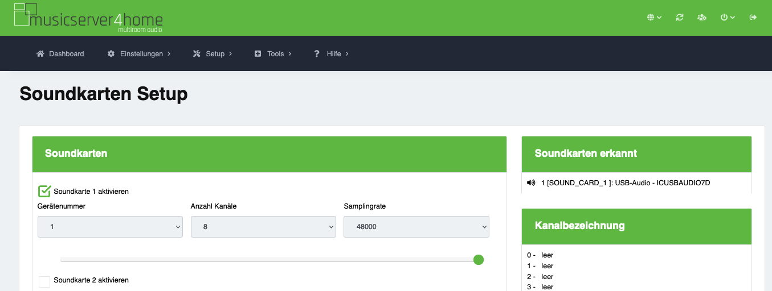Click the Gerätenummer label

click(62, 206)
